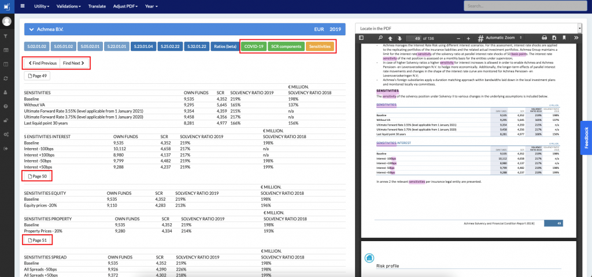Viewport: 592px width, 277px height.
Task: Click the Find Next button
Action: tap(74, 62)
